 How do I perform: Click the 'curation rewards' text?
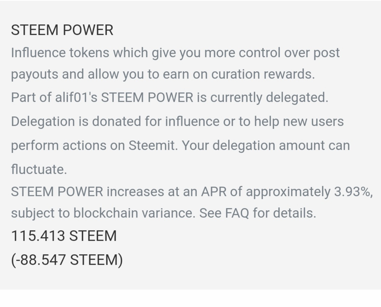[262, 74]
